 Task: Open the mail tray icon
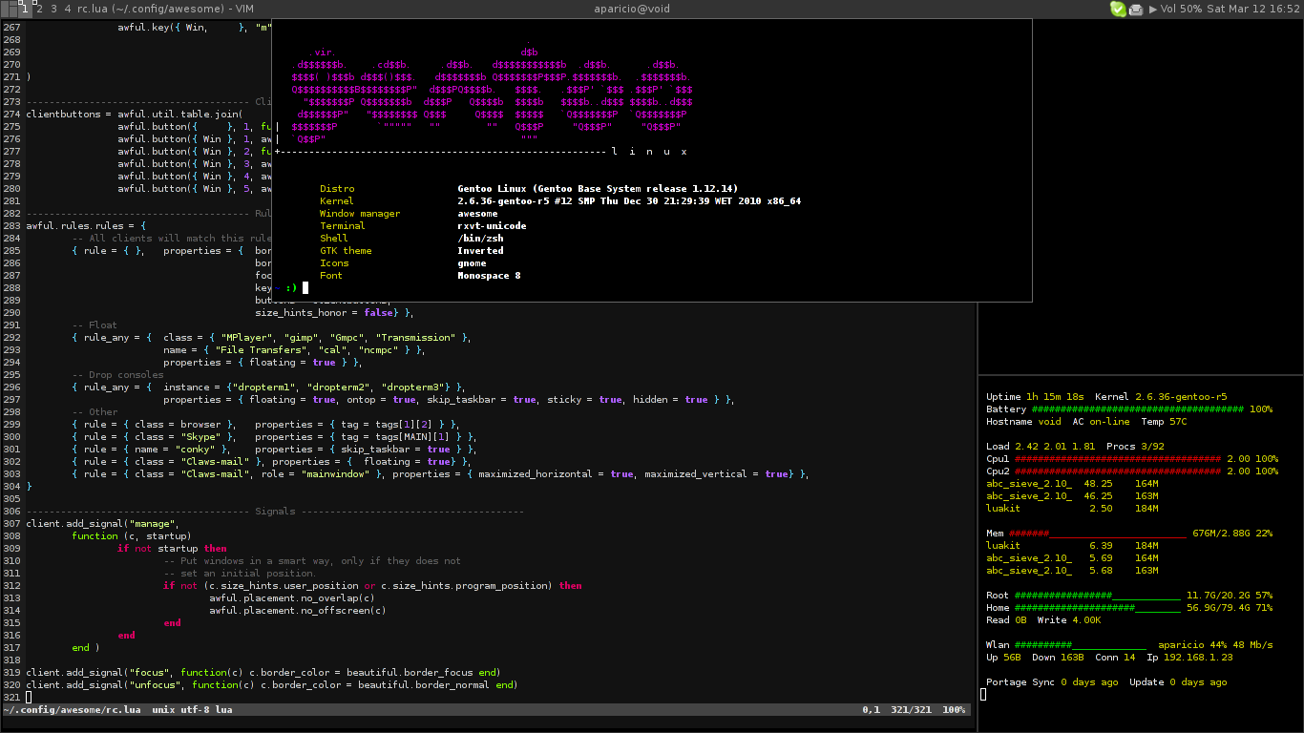(x=1136, y=10)
